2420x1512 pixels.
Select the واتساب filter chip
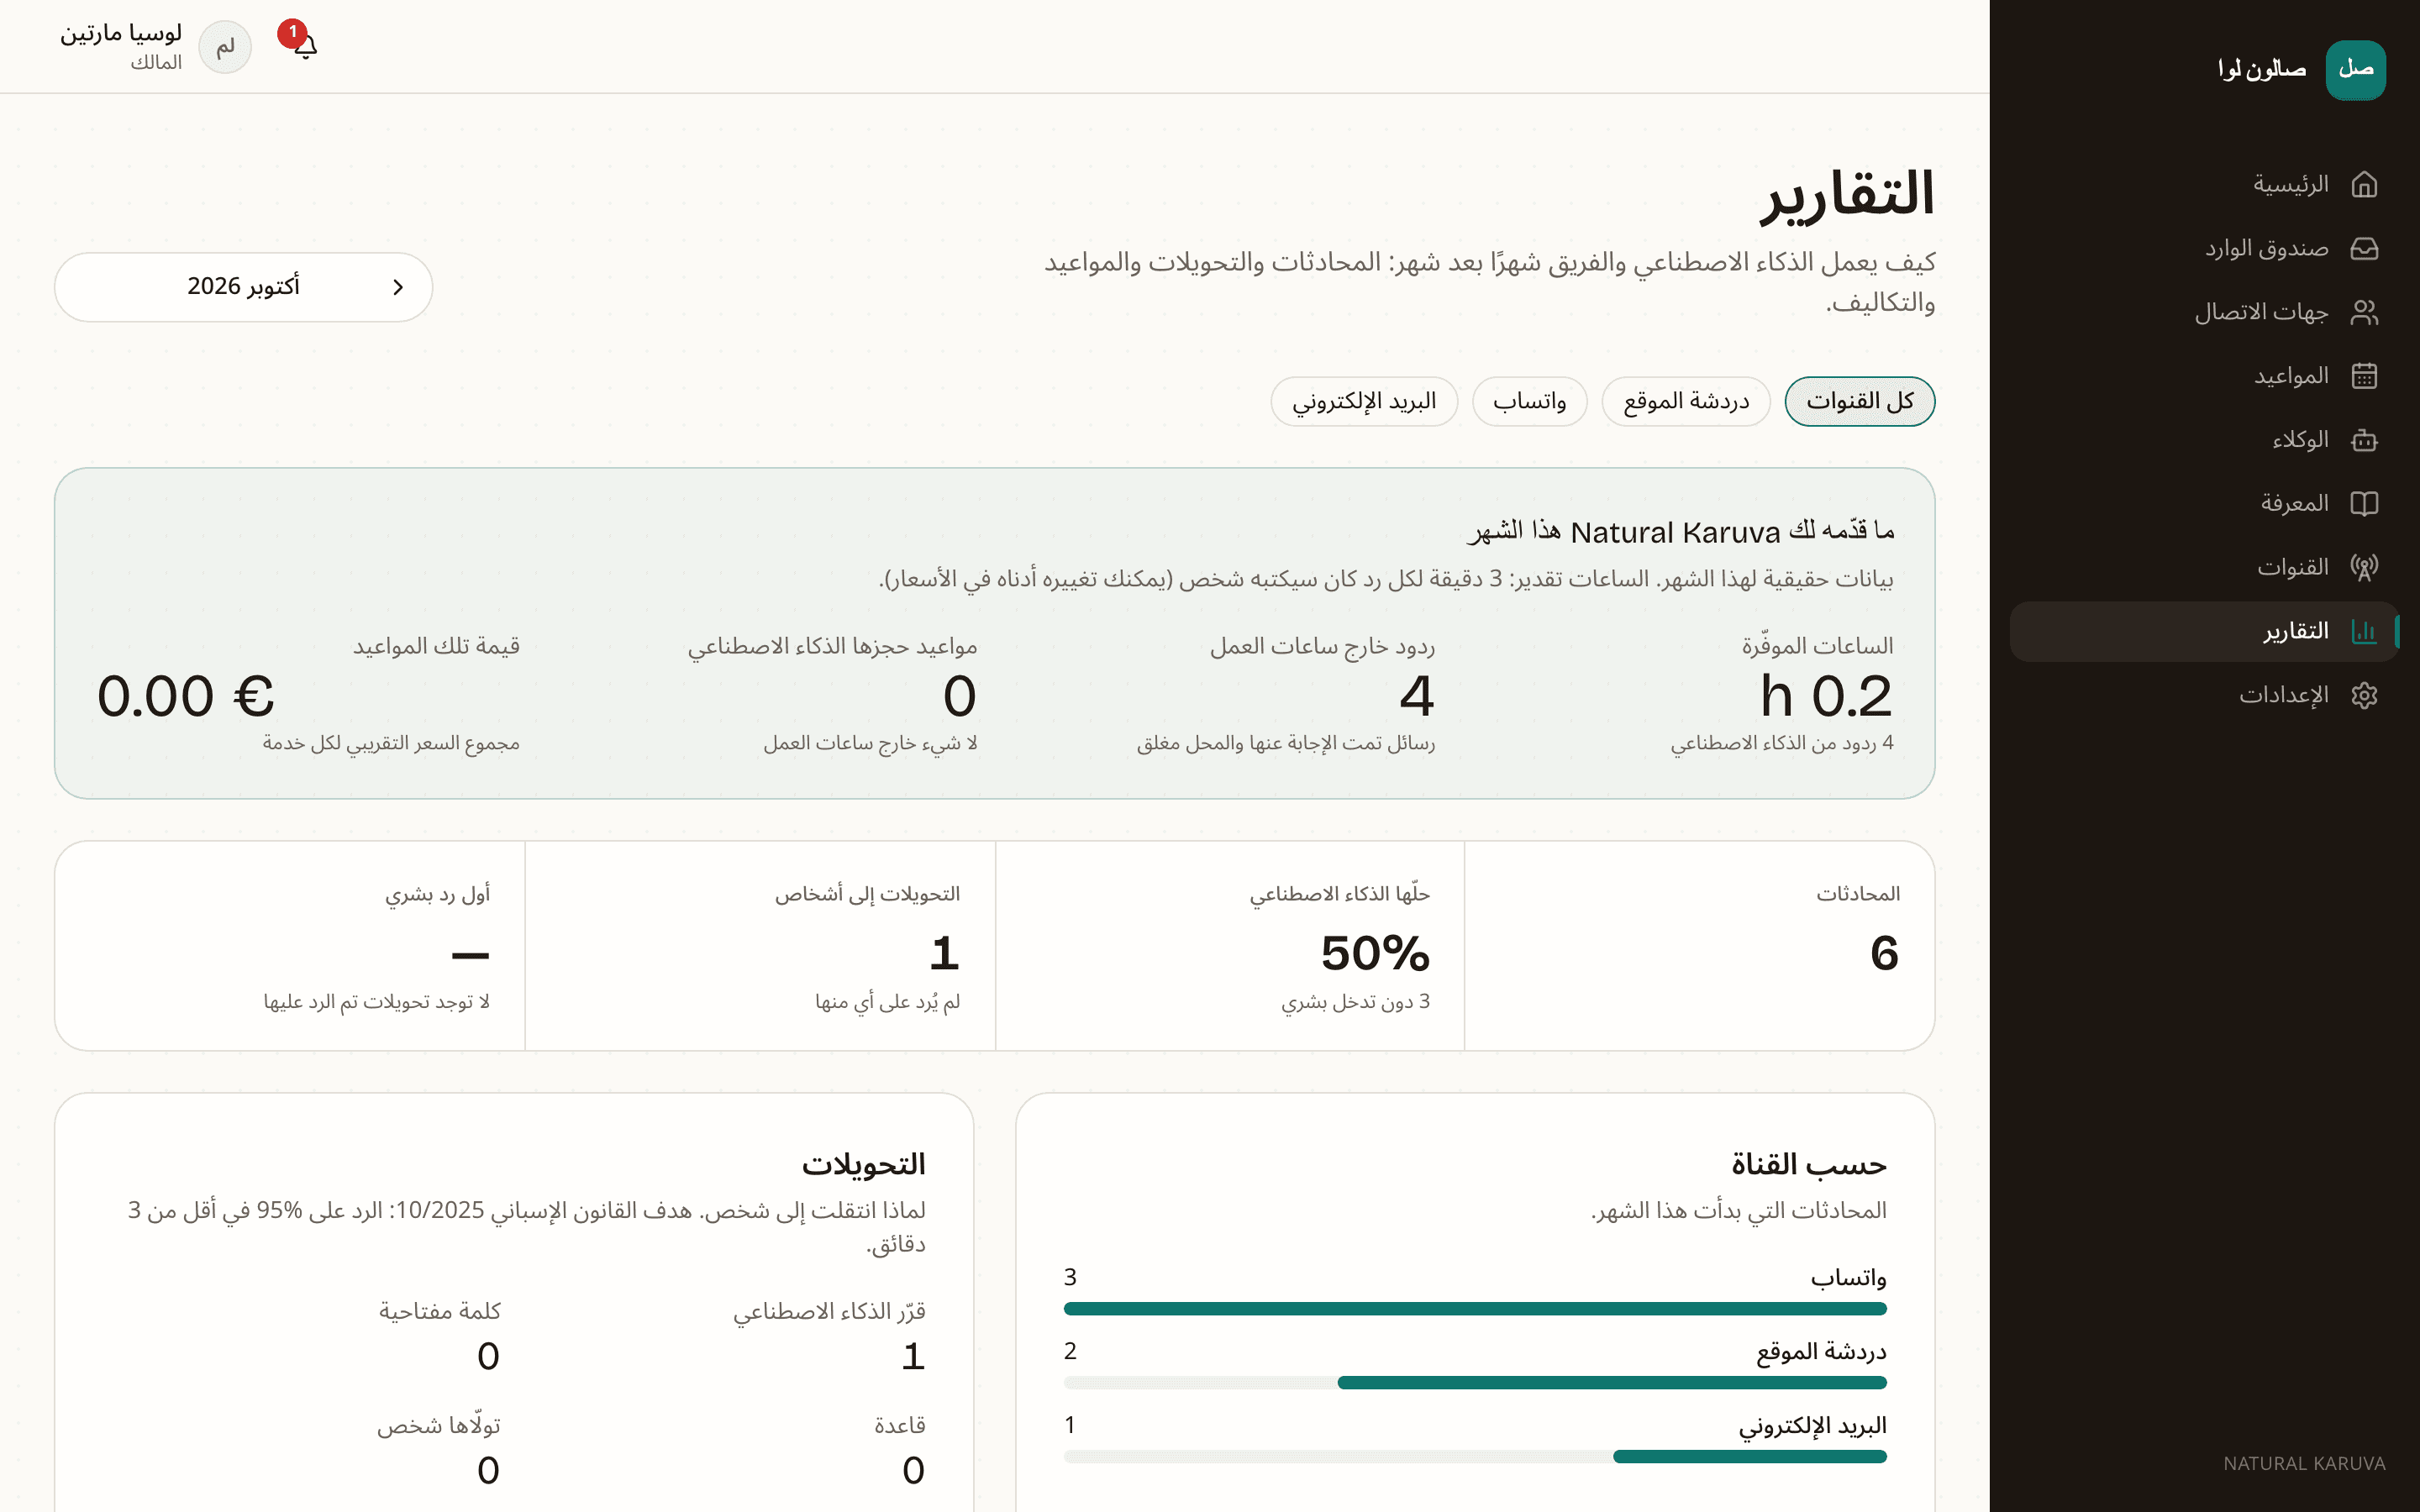point(1529,402)
